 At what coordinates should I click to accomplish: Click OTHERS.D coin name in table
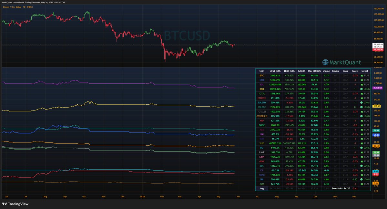click(x=262, y=116)
